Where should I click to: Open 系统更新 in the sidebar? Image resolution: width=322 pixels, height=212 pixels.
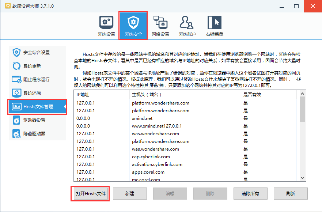(37, 66)
